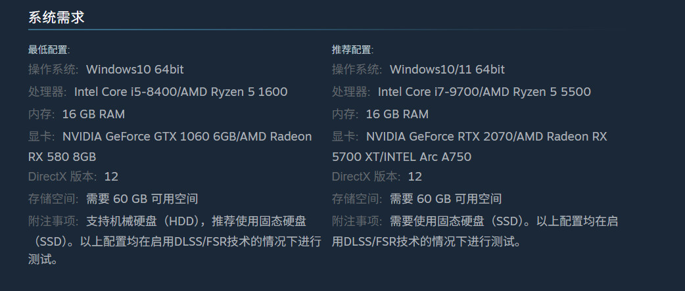Screen dimensions: 685x291
Task: Click 16 GB RAM under 最低配置
Action: [x=93, y=114]
